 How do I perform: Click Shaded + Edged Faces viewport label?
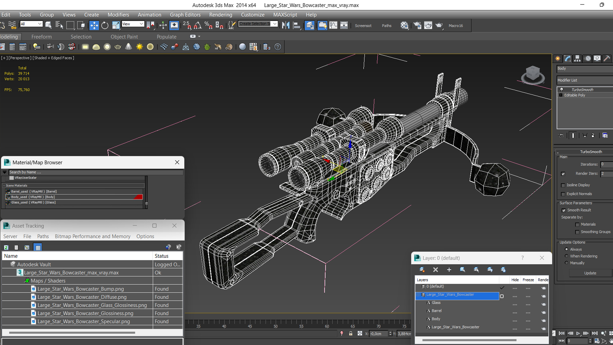(53, 58)
